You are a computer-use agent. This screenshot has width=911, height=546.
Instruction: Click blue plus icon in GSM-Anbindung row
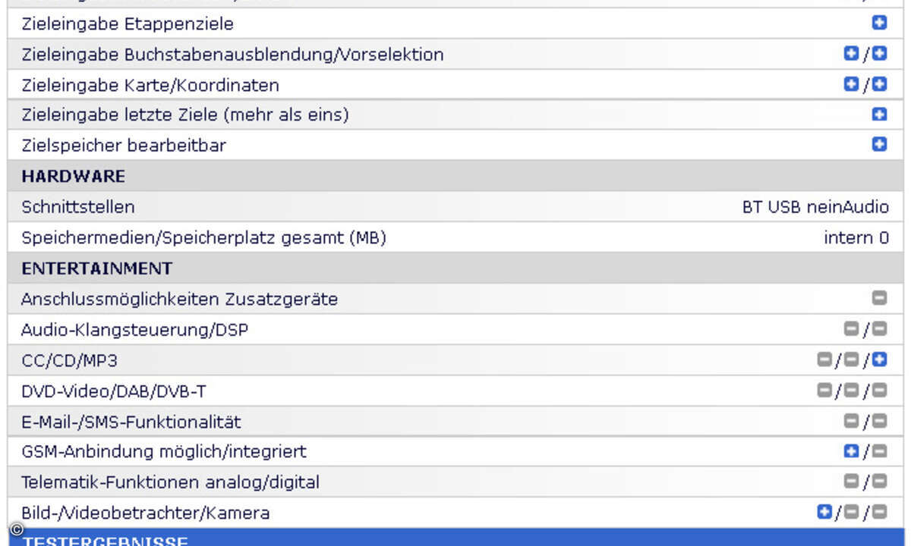851,451
